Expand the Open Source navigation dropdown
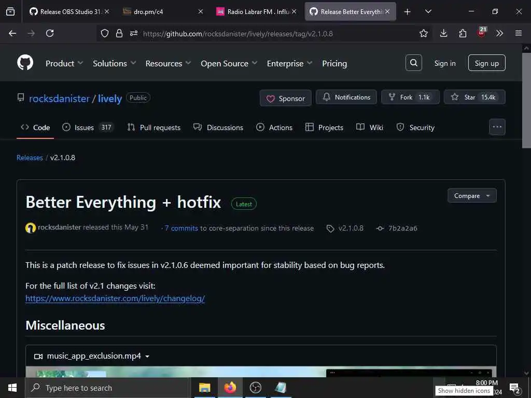The height and width of the screenshot is (398, 531). (x=229, y=63)
